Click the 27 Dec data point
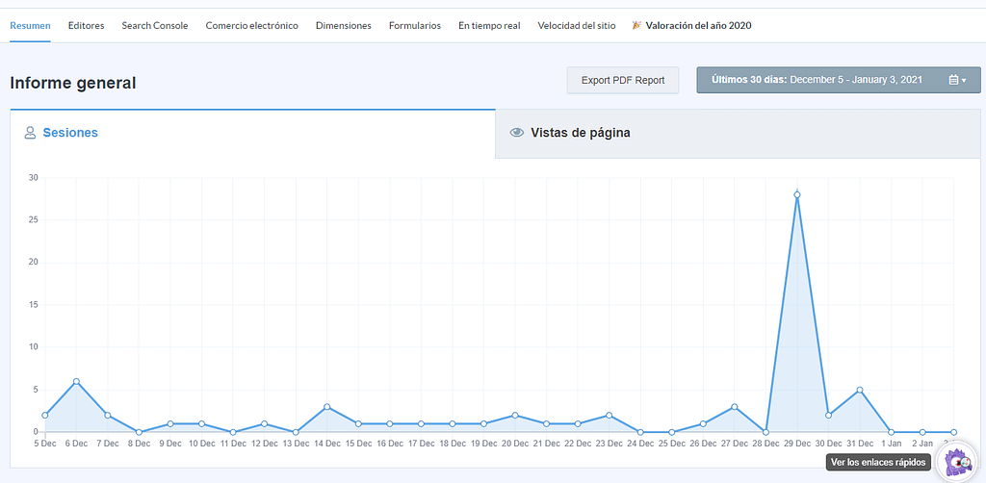This screenshot has height=483, width=986. coord(735,407)
